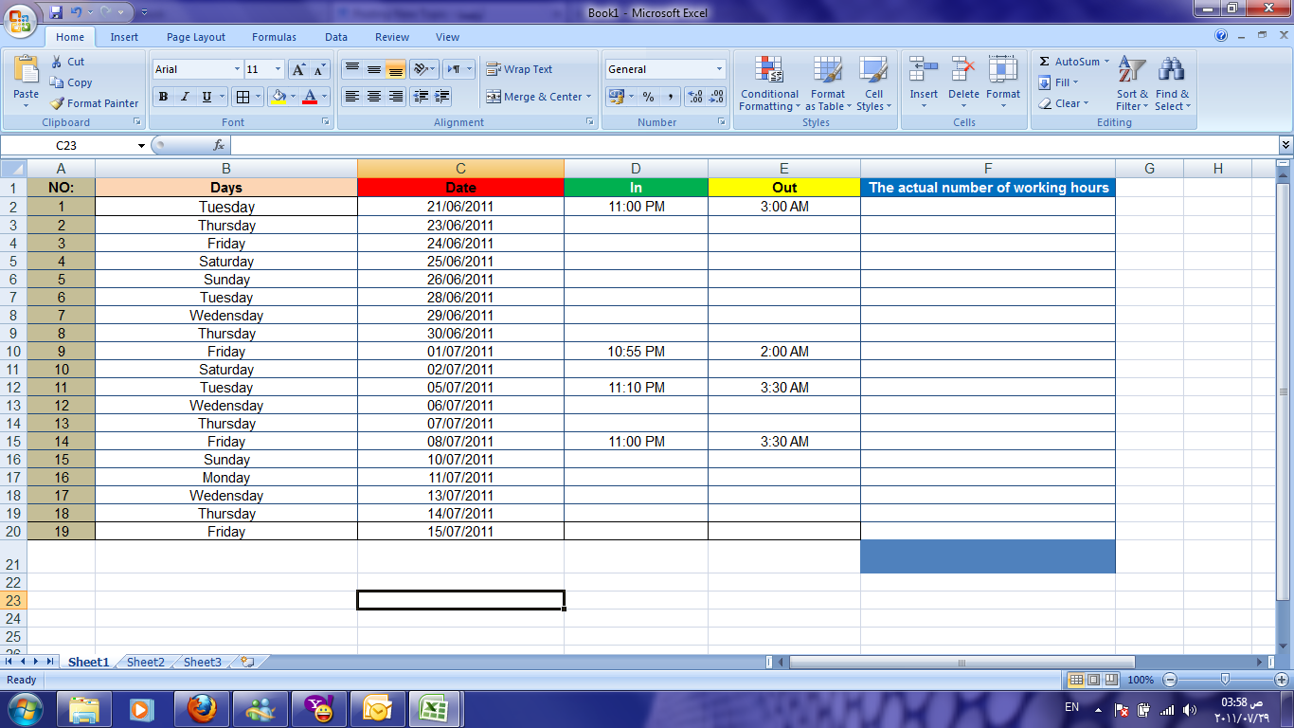
Task: Open the Merge & Center dropdown arrow
Action: tap(588, 97)
